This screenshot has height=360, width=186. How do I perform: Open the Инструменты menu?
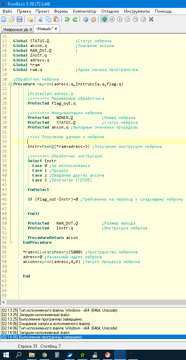point(137,11)
